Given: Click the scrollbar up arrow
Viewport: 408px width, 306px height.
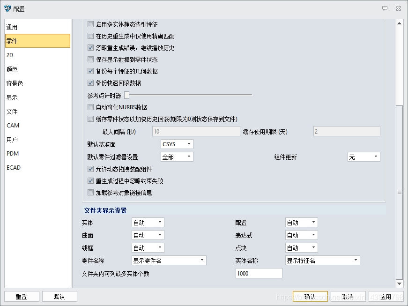Looking at the screenshot, I should pyautogui.click(x=399, y=23).
